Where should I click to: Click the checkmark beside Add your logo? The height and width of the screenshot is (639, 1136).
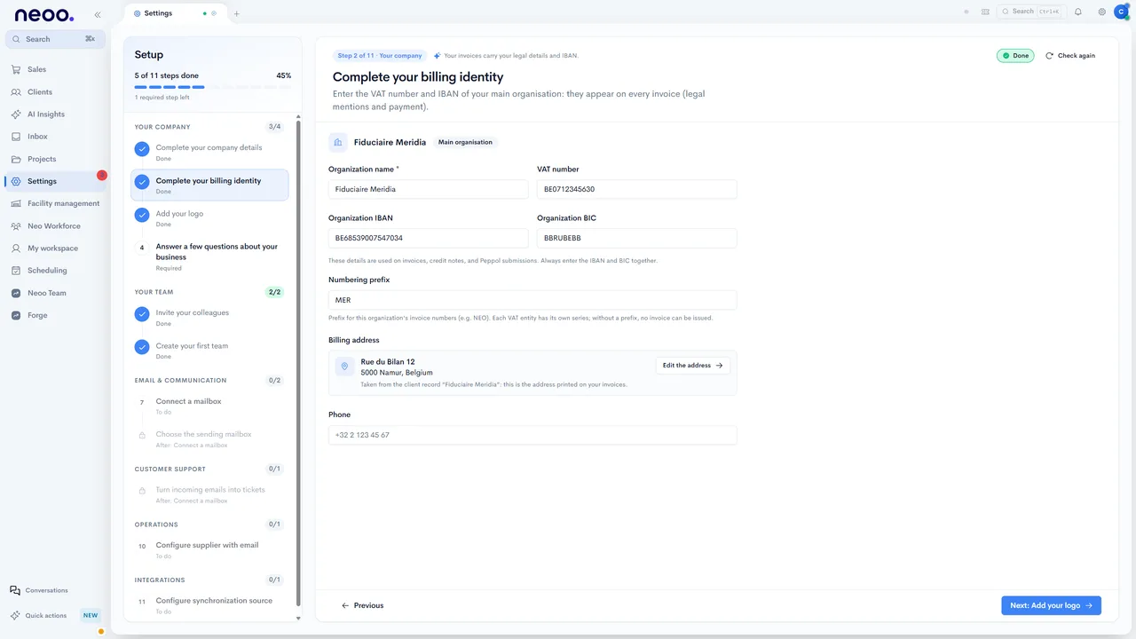[142, 215]
